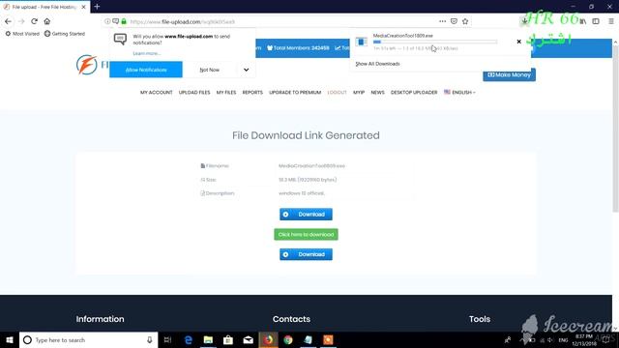The image size is (619, 348).
Task: Close the File upload browser tab
Action: pyautogui.click(x=83, y=7)
